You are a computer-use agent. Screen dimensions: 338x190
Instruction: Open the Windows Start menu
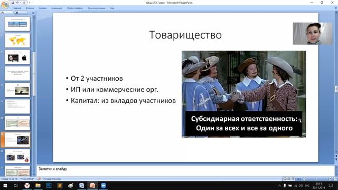[5, 185]
